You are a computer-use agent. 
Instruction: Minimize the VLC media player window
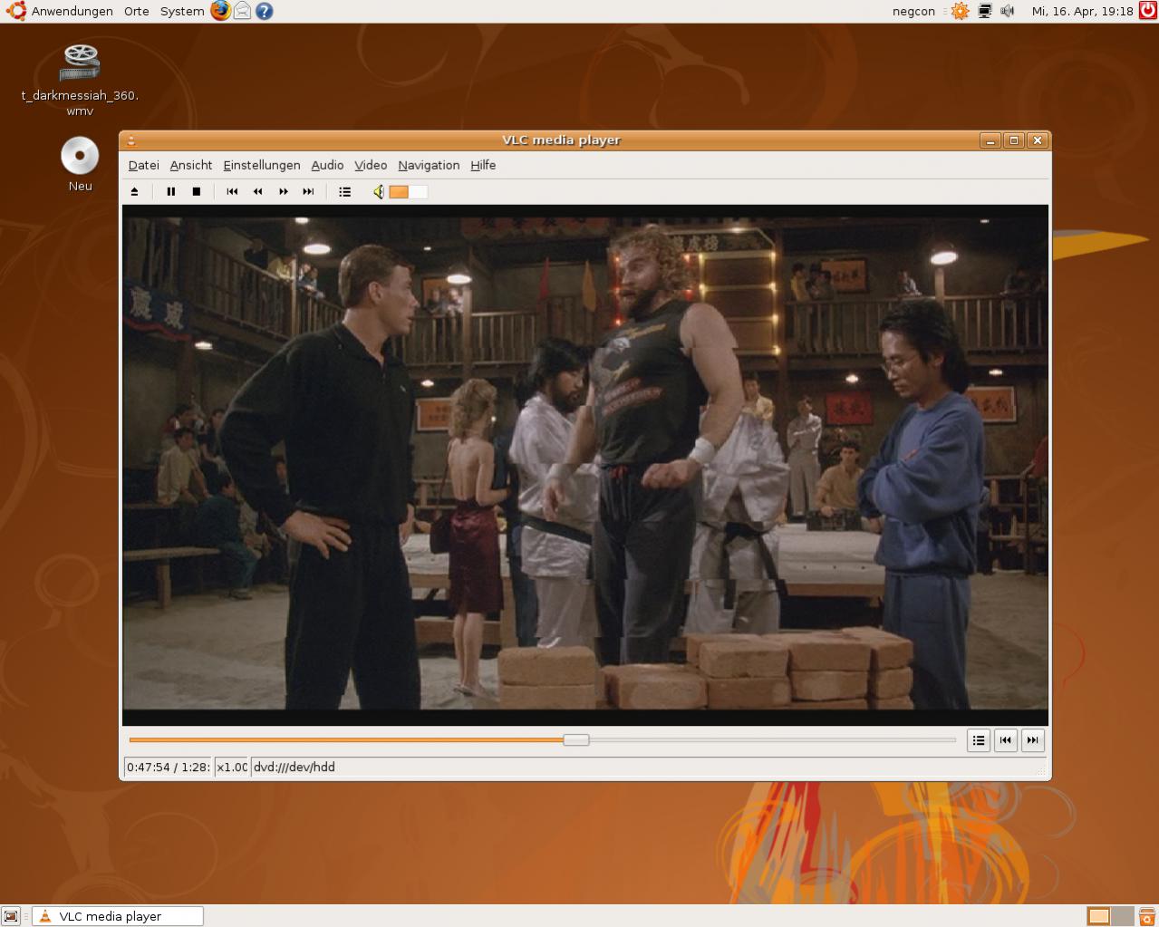click(990, 140)
